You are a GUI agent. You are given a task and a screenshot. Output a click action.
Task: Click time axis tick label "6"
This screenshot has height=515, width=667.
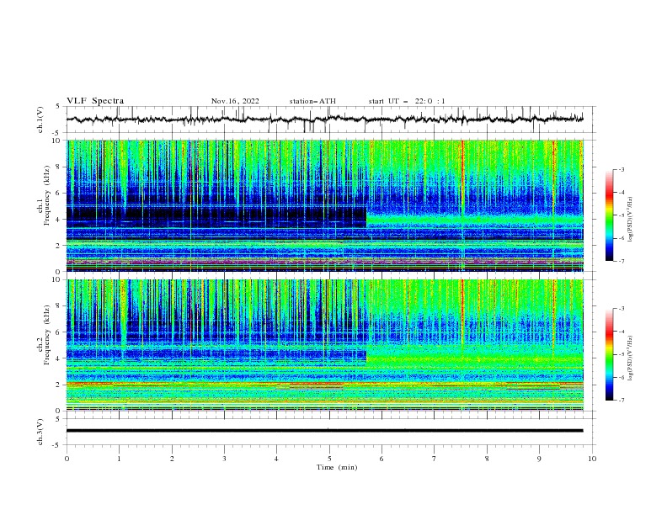pos(382,459)
